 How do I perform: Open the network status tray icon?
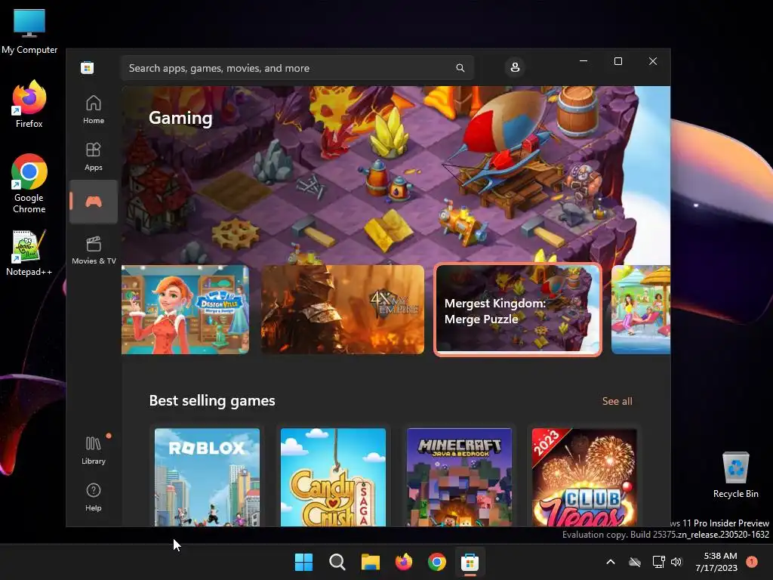(x=658, y=562)
